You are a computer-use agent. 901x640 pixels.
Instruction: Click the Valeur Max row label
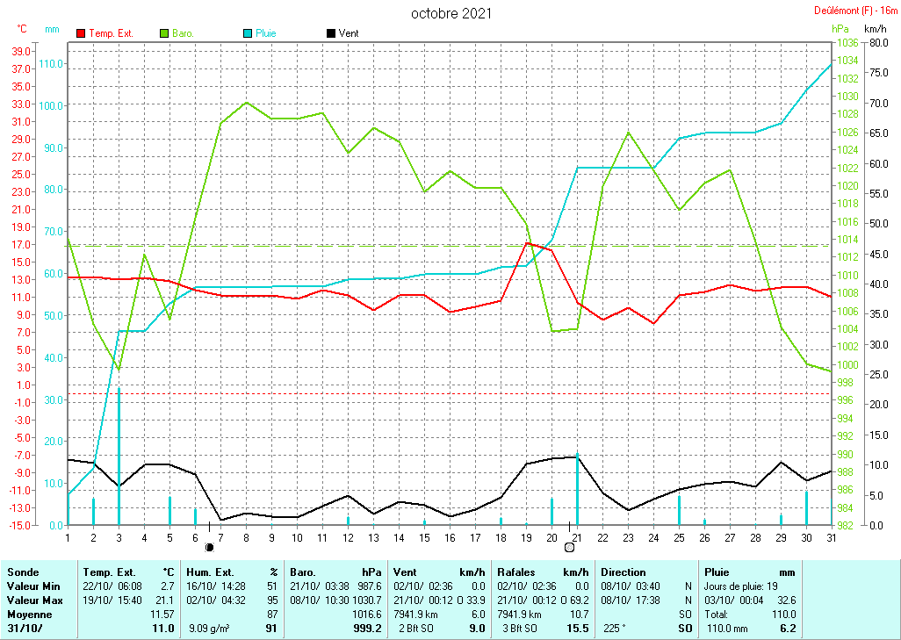coord(33,599)
